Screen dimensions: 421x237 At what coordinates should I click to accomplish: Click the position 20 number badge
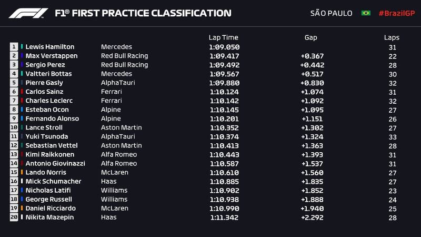(x=14, y=217)
